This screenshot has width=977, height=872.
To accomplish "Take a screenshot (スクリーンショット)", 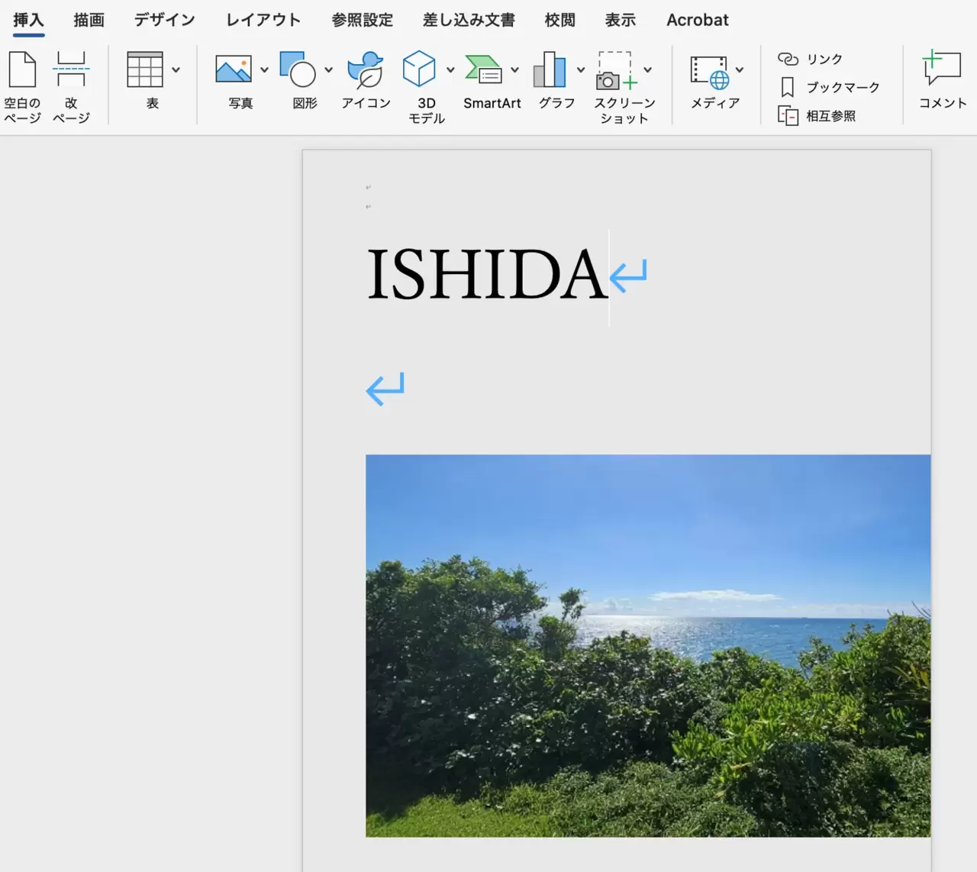I will coord(616,70).
